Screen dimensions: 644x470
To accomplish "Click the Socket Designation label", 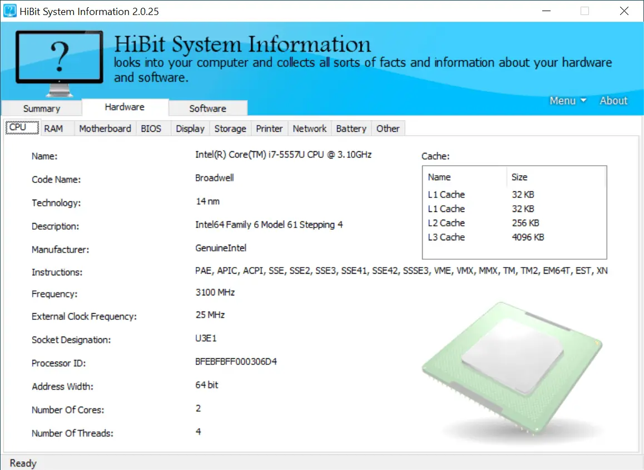I will click(71, 340).
